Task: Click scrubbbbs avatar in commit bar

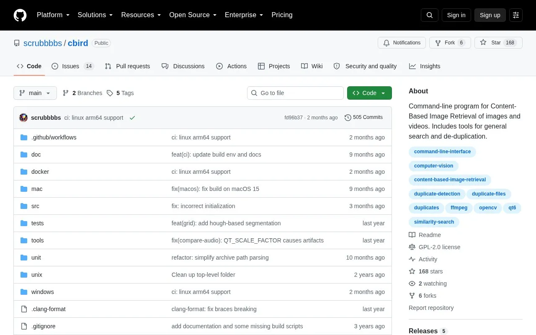Action: coord(23,118)
